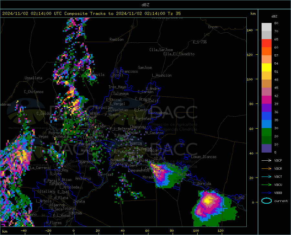Pick the slate purple 5 dBZ color swatch
The width and height of the screenshot is (291, 235).
[x=266, y=148]
